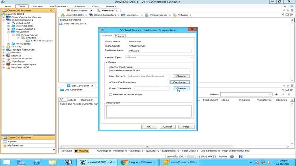This screenshot has height=166, width=296.
Task: Expand the Client Computer Groups node
Action: [x=4, y=17]
